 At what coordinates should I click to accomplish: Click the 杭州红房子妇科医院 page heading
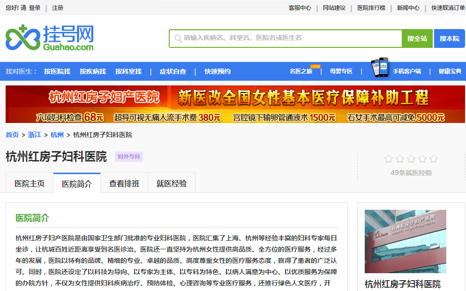56,156
